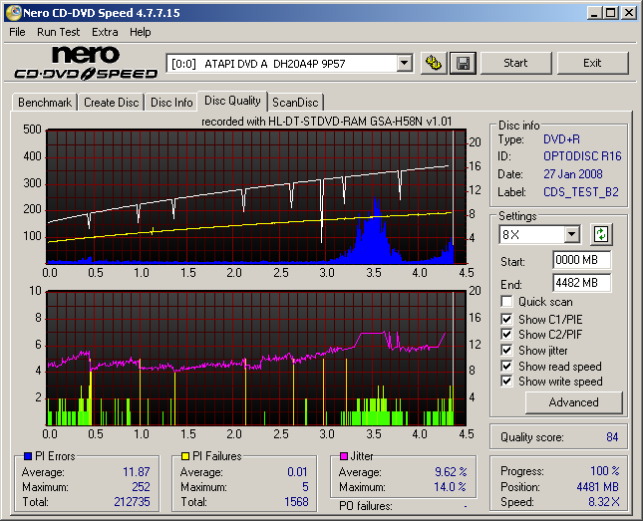
Task: Click the End position field 4482 MB
Action: pos(581,283)
